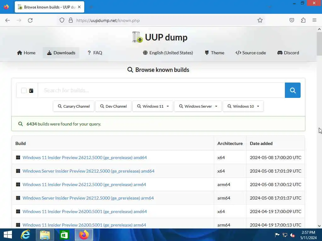This screenshot has height=241, width=322.
Task: Click the date 2024-04-19 17:00:09 UTC
Action: coord(275,211)
